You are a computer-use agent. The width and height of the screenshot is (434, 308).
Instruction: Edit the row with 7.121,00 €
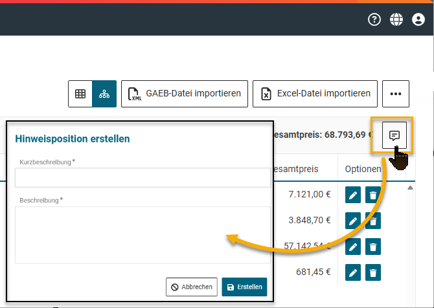point(353,195)
